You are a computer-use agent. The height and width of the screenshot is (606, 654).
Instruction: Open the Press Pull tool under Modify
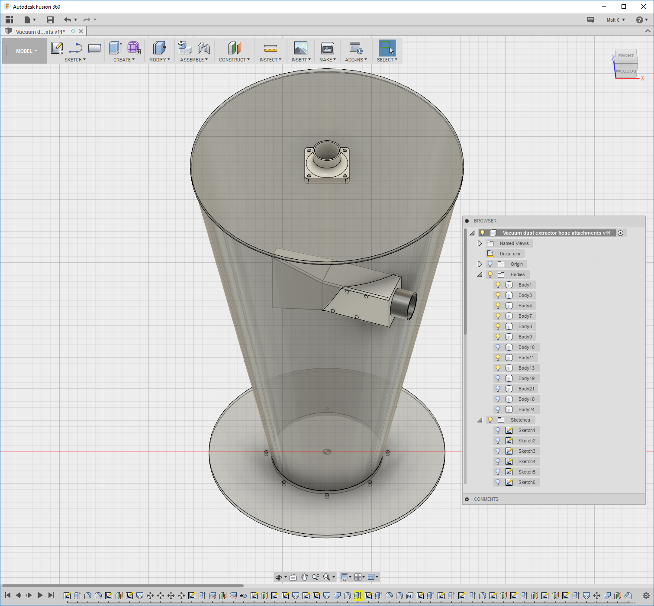point(159,48)
